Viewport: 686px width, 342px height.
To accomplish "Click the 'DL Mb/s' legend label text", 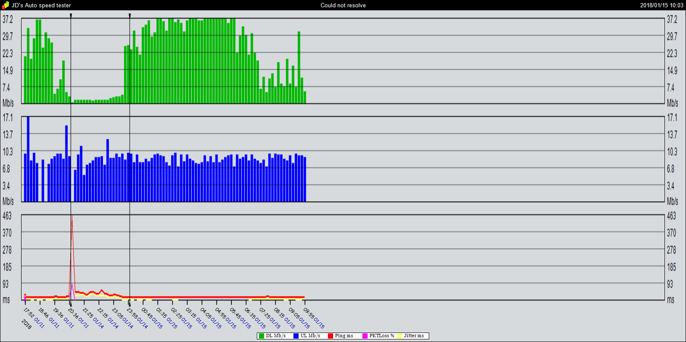I will (x=276, y=336).
